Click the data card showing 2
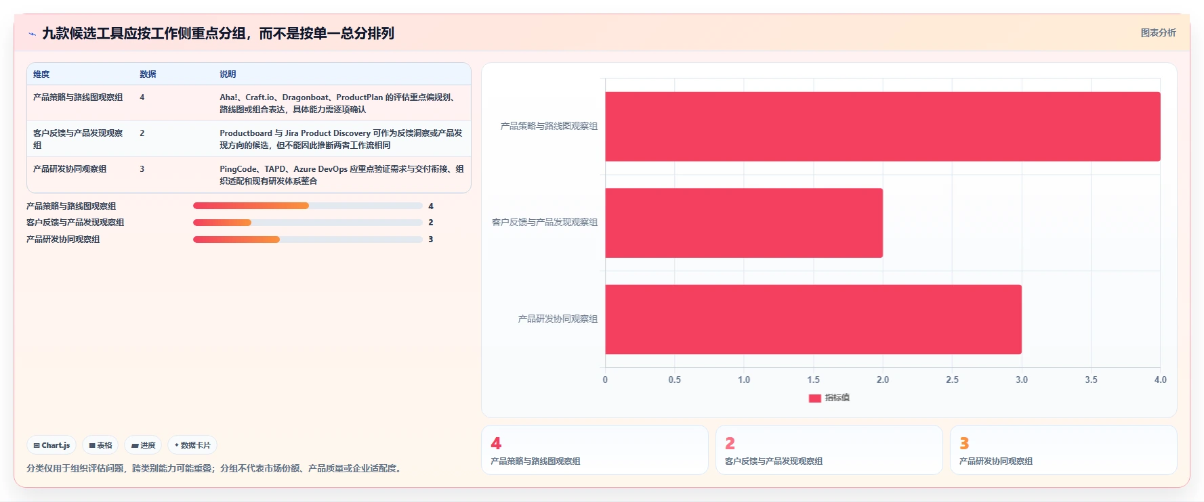1204x502 pixels. pyautogui.click(x=829, y=450)
